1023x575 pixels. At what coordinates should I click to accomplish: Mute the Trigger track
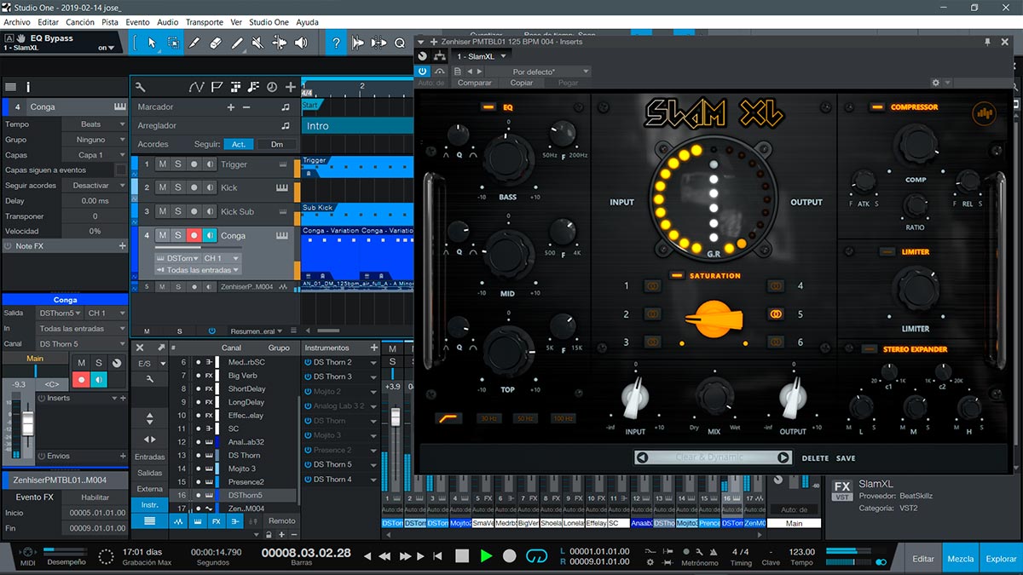coord(162,164)
